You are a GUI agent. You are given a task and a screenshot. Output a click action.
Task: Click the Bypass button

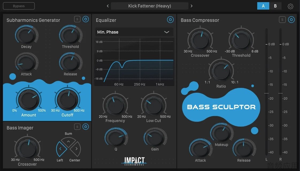[x=19, y=6]
